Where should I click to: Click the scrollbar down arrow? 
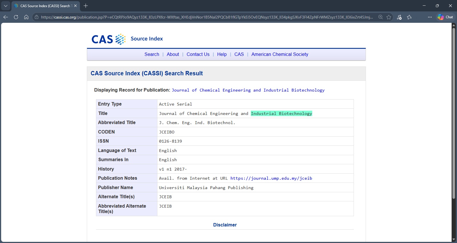coord(454,240)
